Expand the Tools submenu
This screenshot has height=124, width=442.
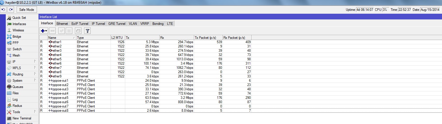[x=22, y=112]
